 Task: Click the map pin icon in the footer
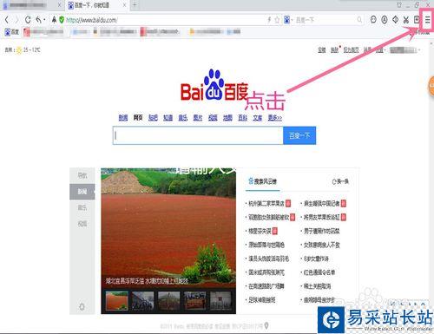click(x=266, y=326)
